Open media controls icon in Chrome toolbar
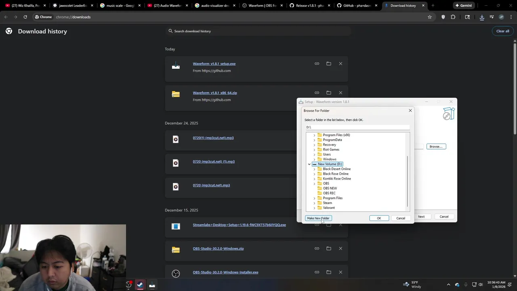517x291 pixels. (492, 17)
